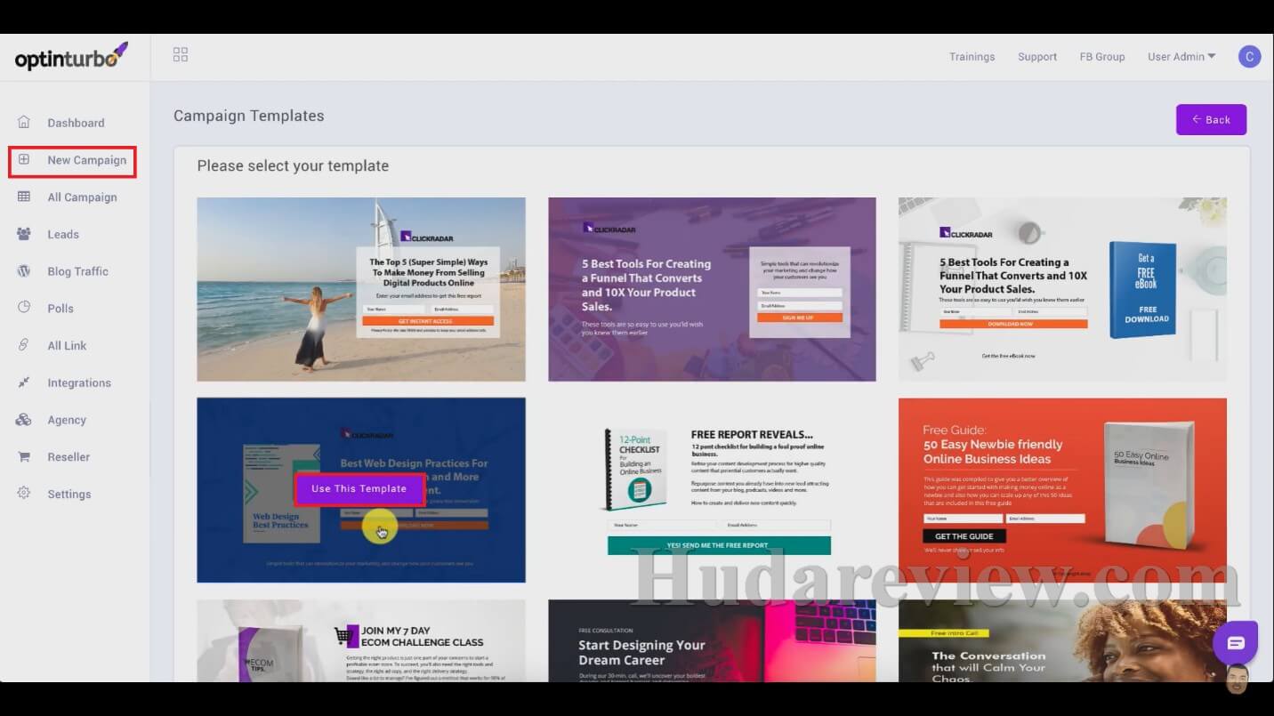Screen dimensions: 1274x716
Task: Select Start Designing Your Dream Career template
Action: 712,640
